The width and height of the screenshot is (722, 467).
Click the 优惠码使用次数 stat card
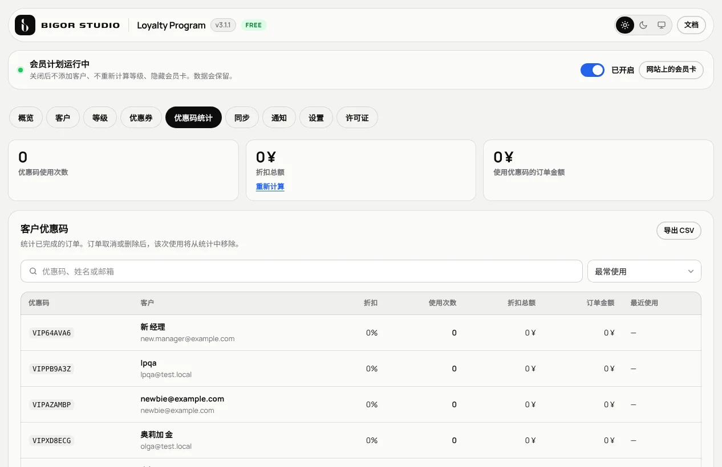(x=123, y=170)
